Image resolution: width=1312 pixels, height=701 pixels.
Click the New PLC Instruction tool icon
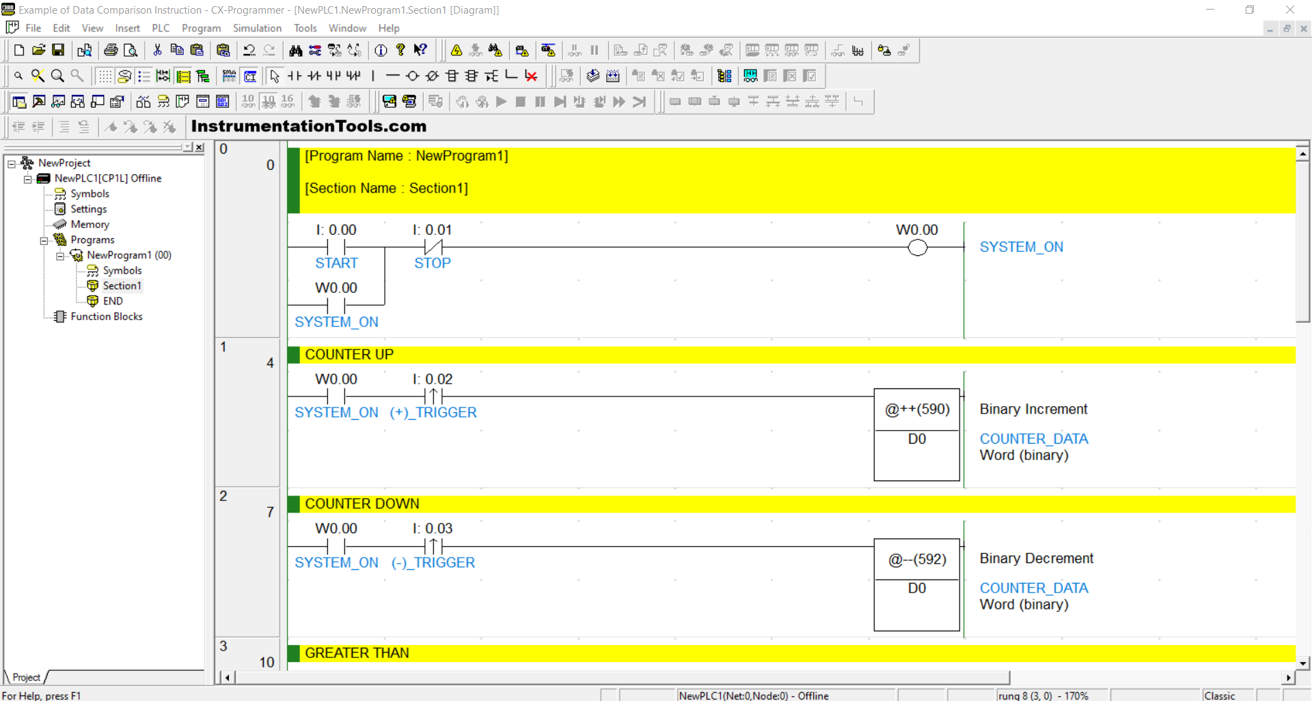452,76
